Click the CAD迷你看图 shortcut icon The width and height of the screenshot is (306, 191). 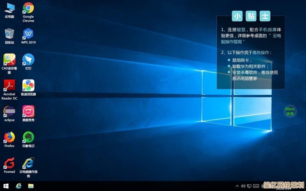(x=9, y=64)
